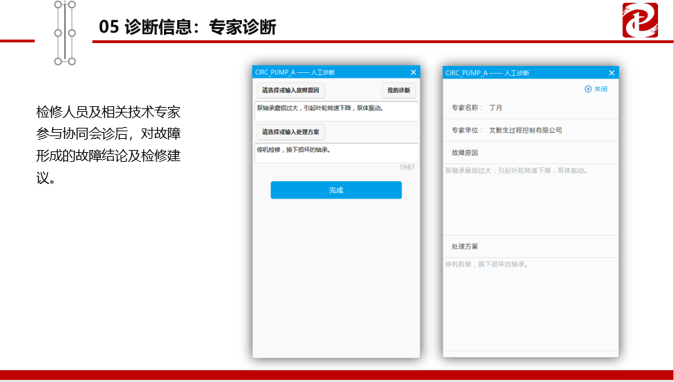The width and height of the screenshot is (674, 382).
Task: Click the middle-left selection handle circle
Action: point(58,33)
